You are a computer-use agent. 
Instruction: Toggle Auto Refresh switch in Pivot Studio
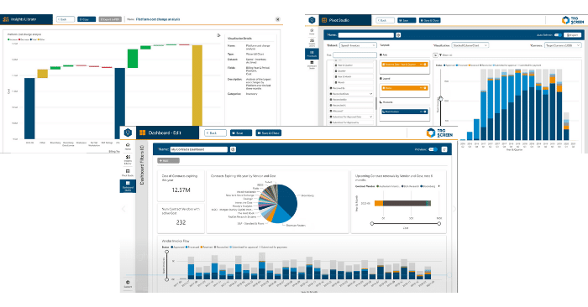click(x=558, y=35)
